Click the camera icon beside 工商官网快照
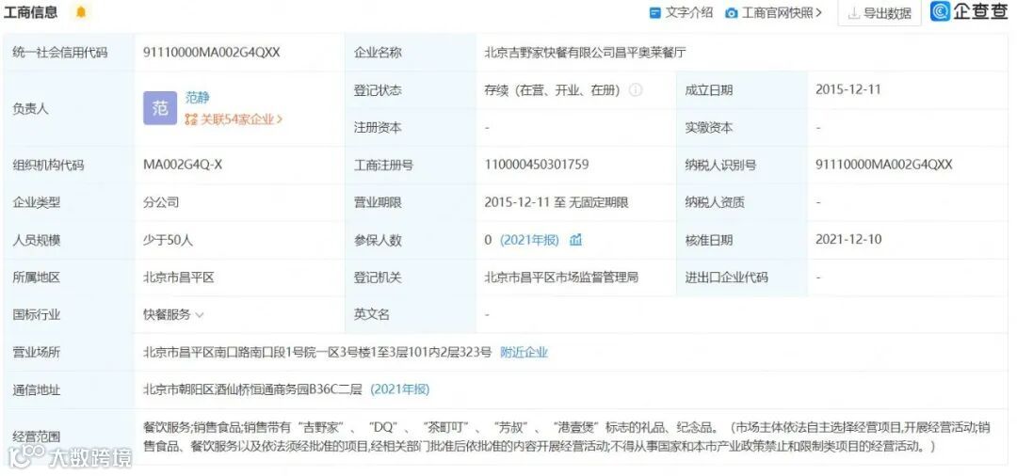This screenshot has width=1017, height=476. (x=731, y=13)
